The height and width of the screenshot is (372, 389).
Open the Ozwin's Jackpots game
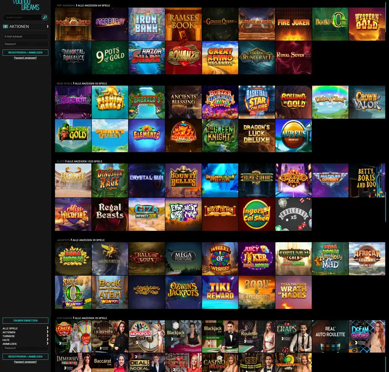[x=183, y=292]
